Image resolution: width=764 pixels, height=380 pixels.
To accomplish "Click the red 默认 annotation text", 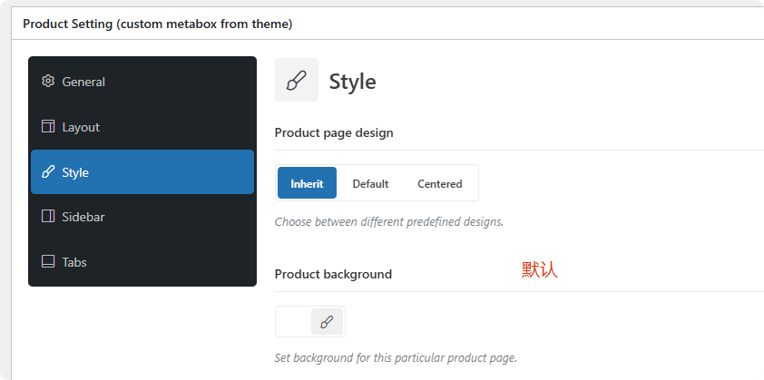I will (539, 269).
